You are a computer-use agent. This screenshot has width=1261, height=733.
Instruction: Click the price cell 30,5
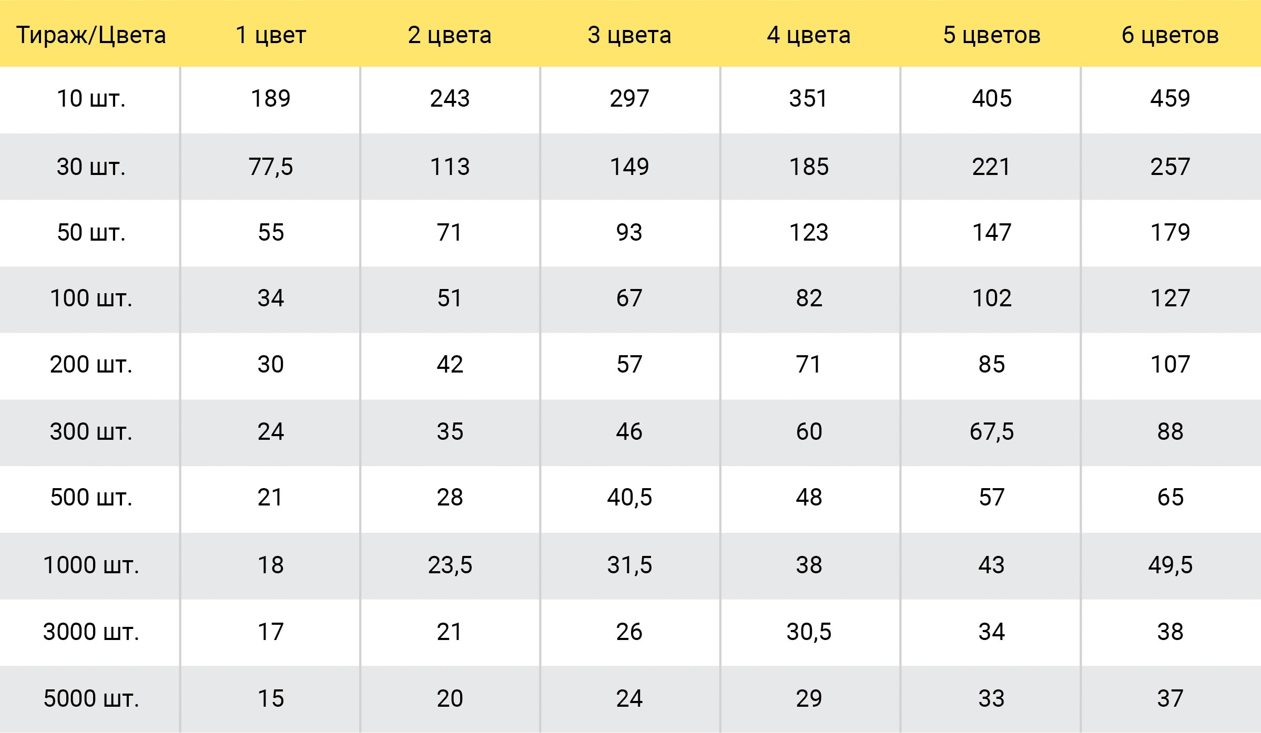(x=809, y=632)
